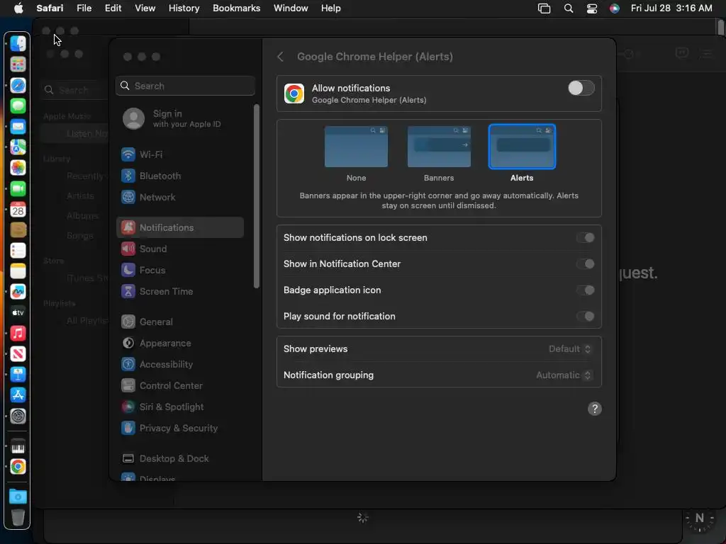The width and height of the screenshot is (726, 544).
Task: Open Finder from the Dock
Action: tap(18, 44)
